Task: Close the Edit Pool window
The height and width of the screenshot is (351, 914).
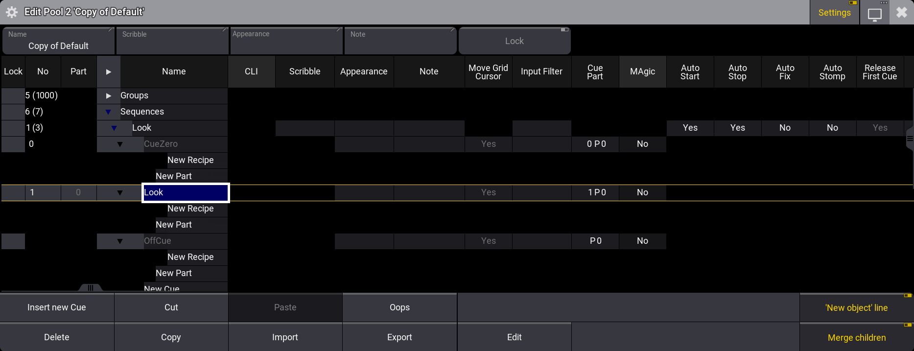Action: pyautogui.click(x=901, y=12)
